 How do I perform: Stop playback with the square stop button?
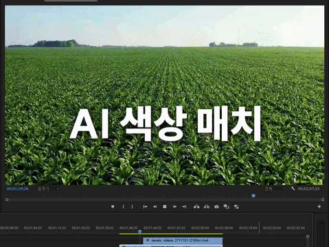pyautogui.click(x=165, y=207)
